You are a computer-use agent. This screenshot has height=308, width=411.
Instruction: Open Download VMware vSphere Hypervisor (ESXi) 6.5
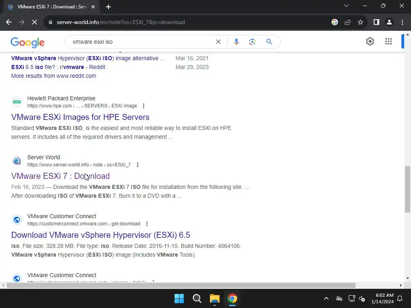[x=101, y=235]
